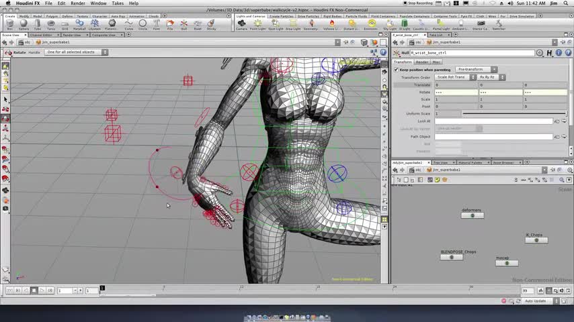Click the Torus shelf tool
This screenshot has width=574, height=322.
(51, 24)
